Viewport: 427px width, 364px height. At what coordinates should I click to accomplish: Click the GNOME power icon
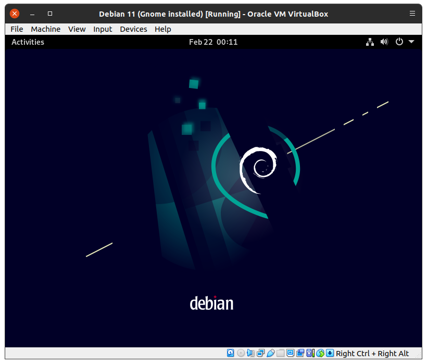[x=399, y=42]
